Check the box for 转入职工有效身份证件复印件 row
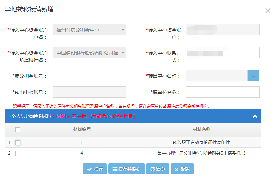This screenshot has height=179, width=275. pos(18,143)
